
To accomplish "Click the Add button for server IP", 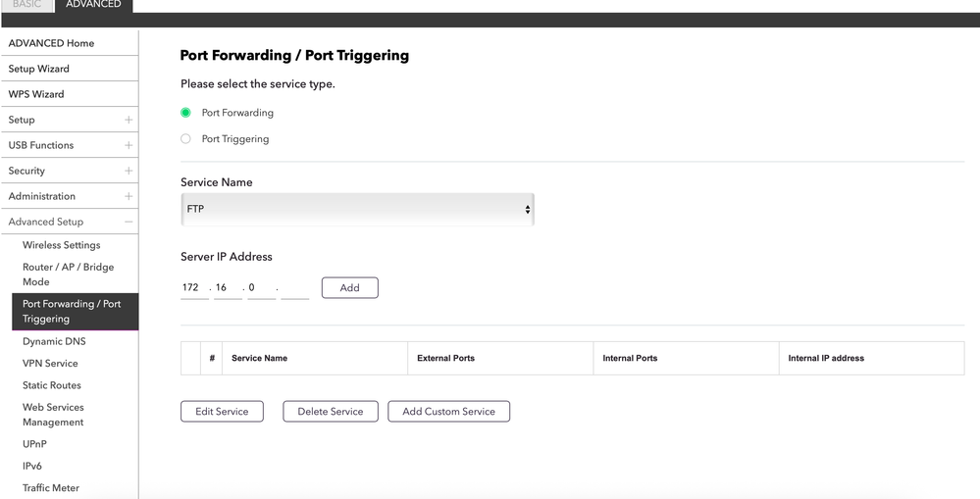I will click(349, 288).
